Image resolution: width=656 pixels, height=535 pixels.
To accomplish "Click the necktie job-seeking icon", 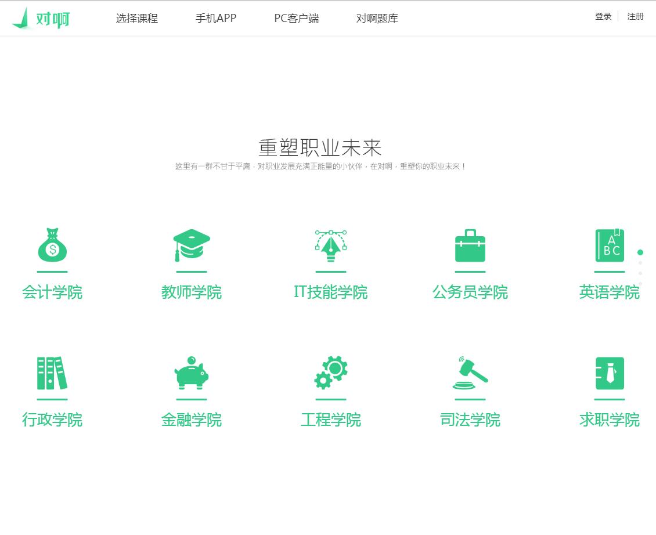I will click(x=610, y=373).
